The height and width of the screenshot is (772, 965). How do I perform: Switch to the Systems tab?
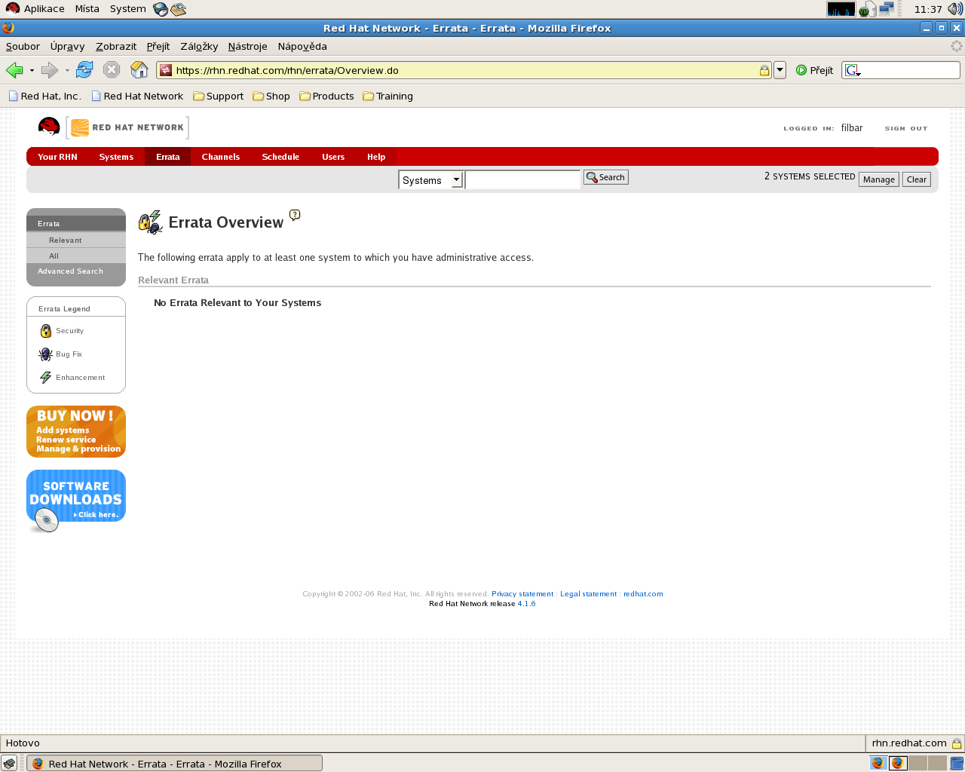click(x=116, y=157)
